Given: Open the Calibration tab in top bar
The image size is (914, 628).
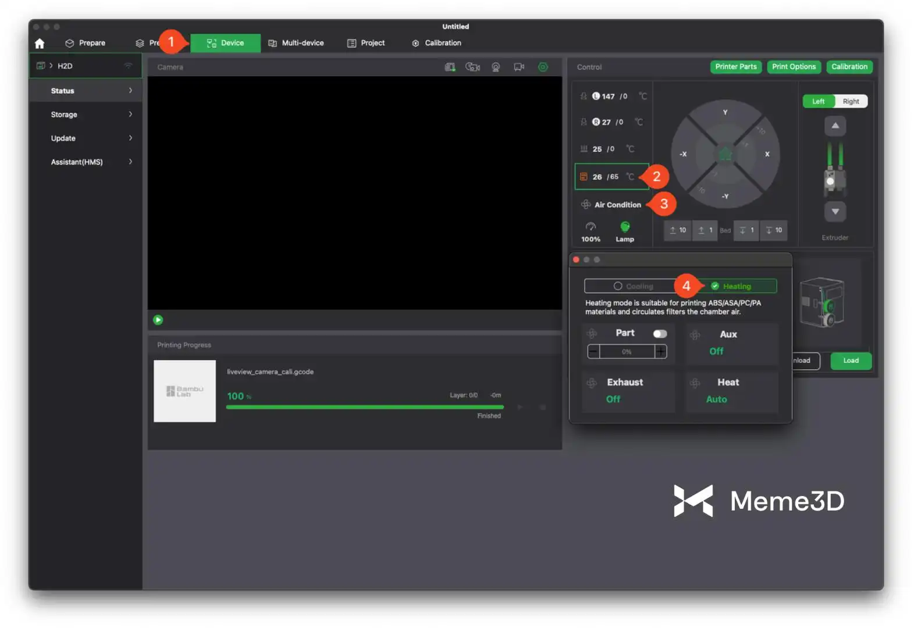Looking at the screenshot, I should [436, 43].
